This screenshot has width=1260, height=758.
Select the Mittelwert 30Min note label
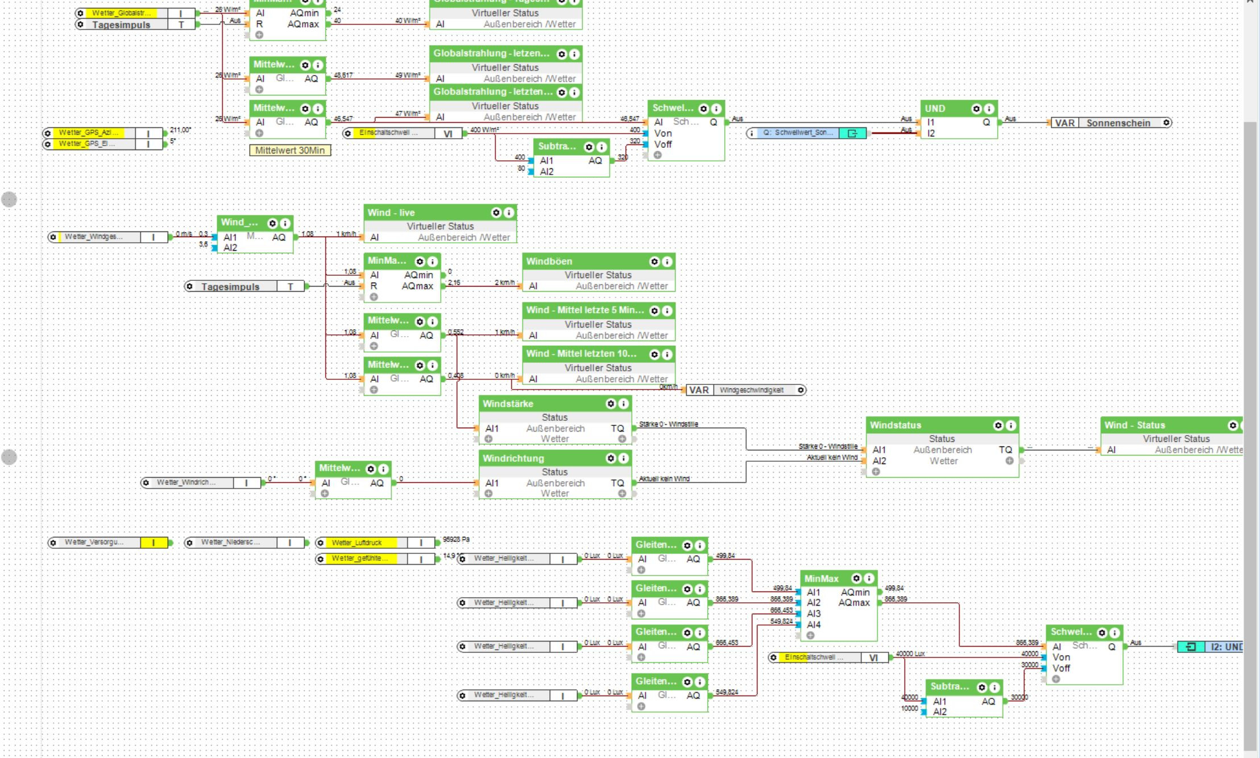tap(290, 151)
